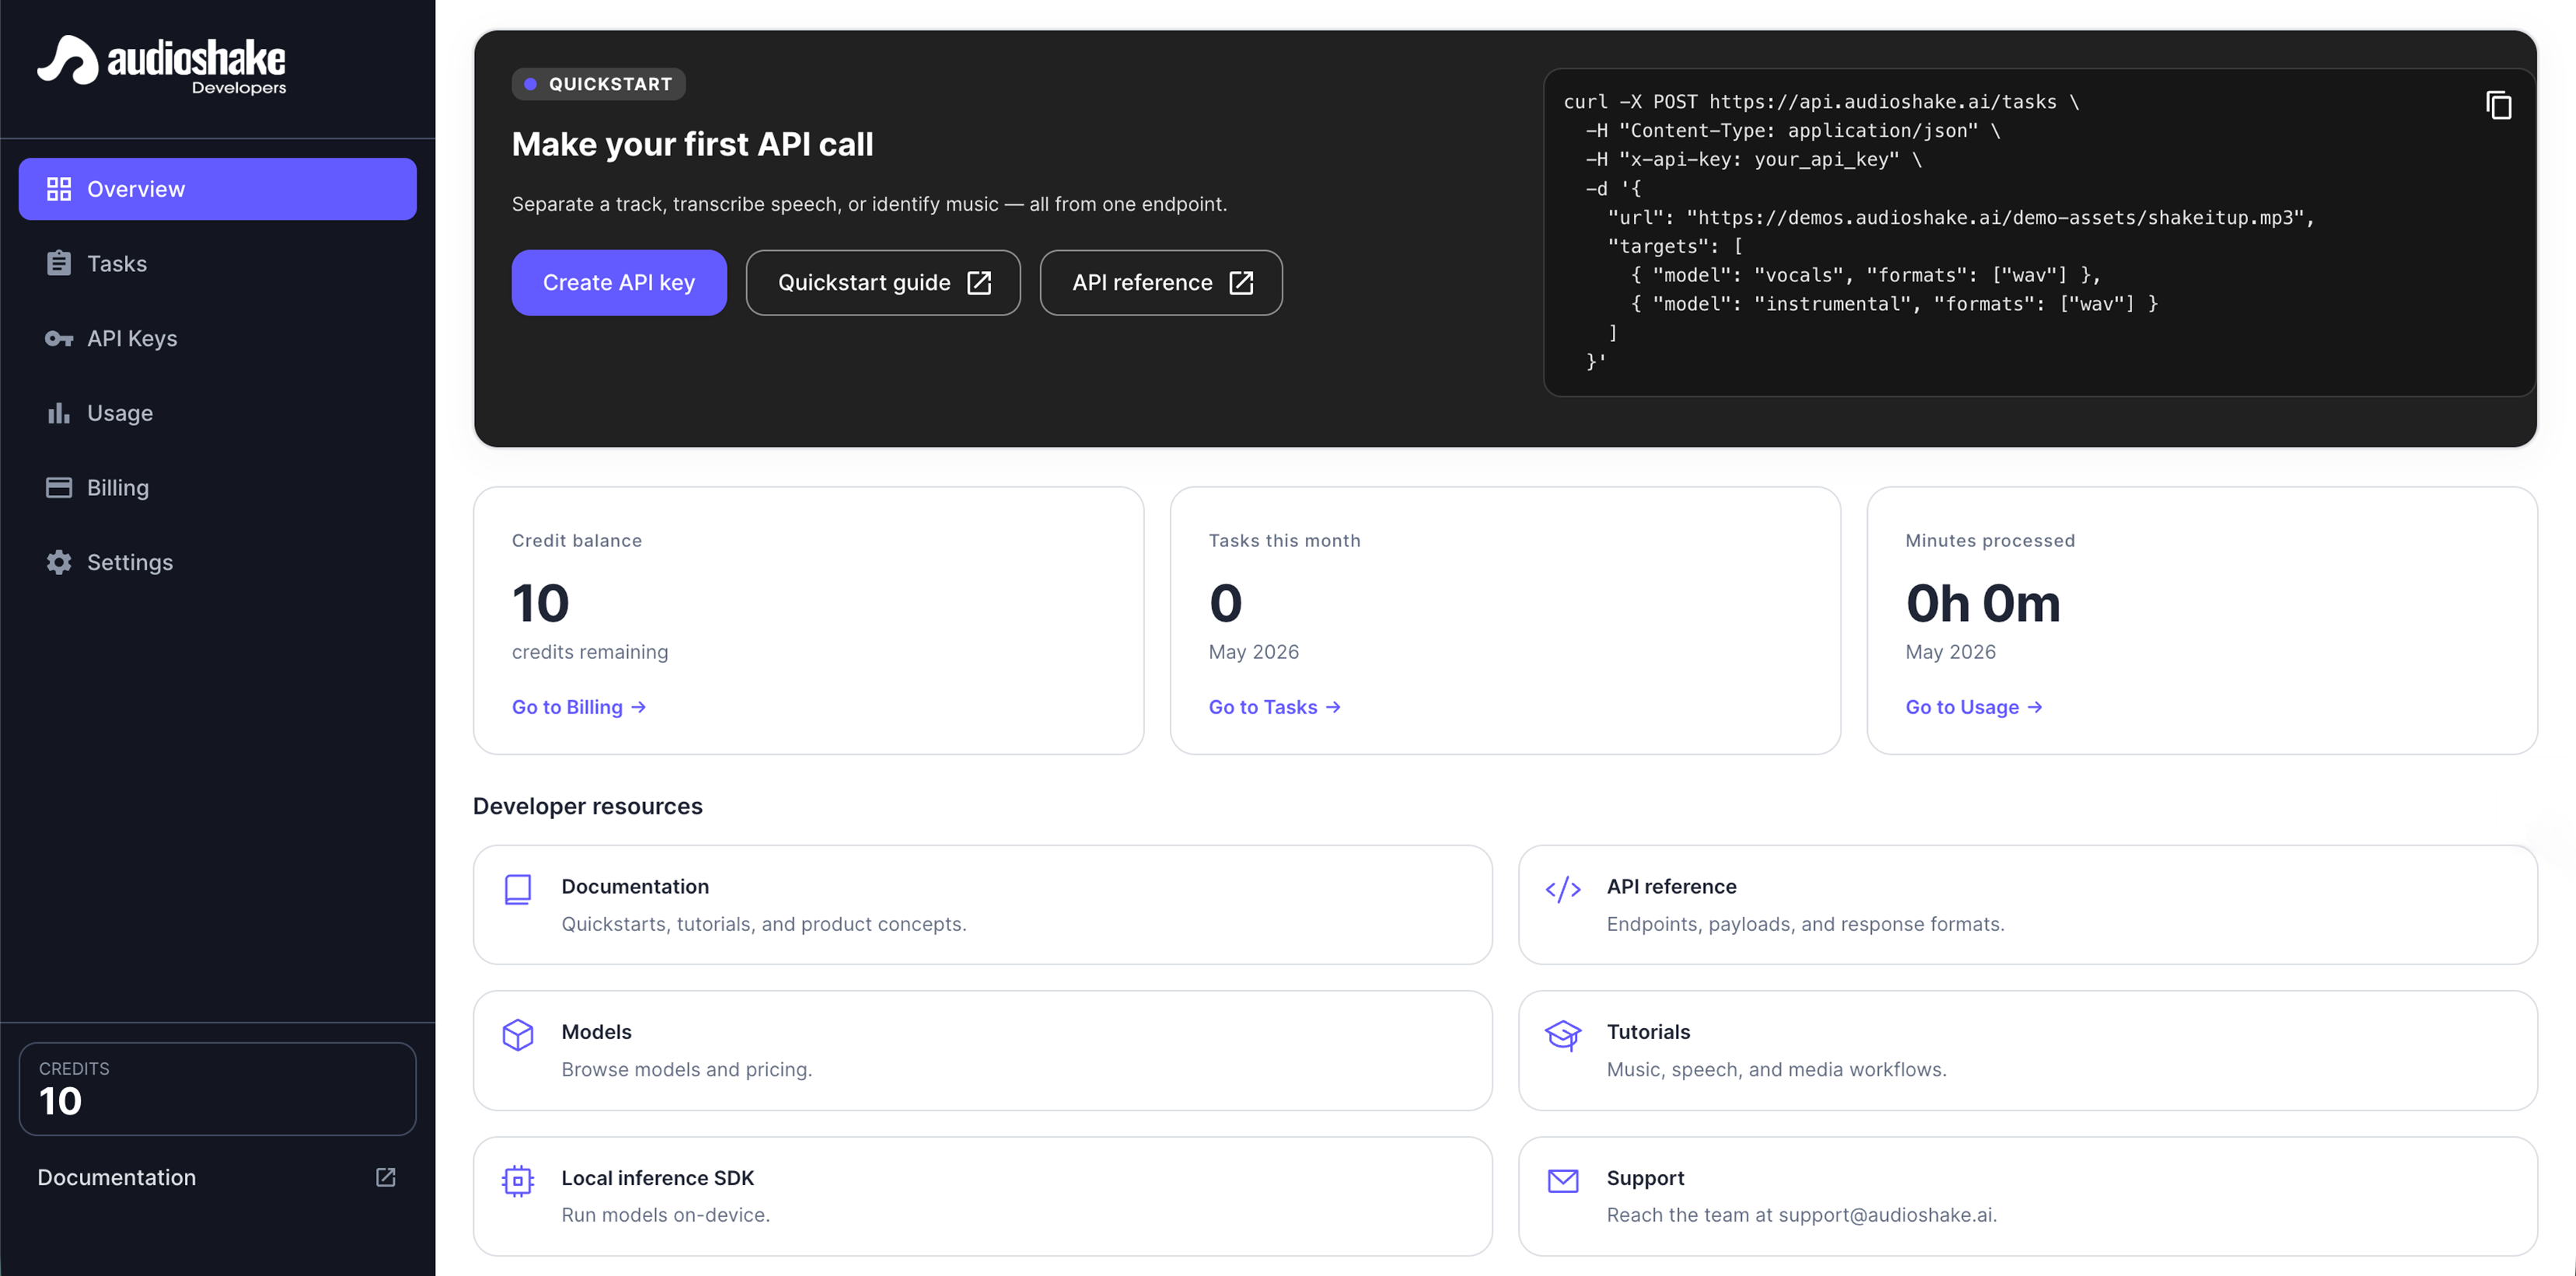Click the 'credits remaining' text
The image size is (2576, 1276).
click(x=590, y=652)
